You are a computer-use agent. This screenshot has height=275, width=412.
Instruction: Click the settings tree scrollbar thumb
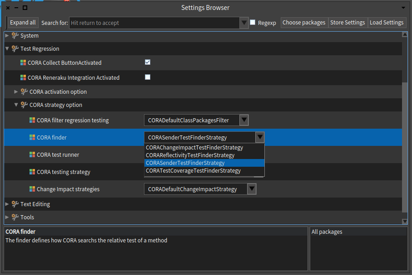405,147
